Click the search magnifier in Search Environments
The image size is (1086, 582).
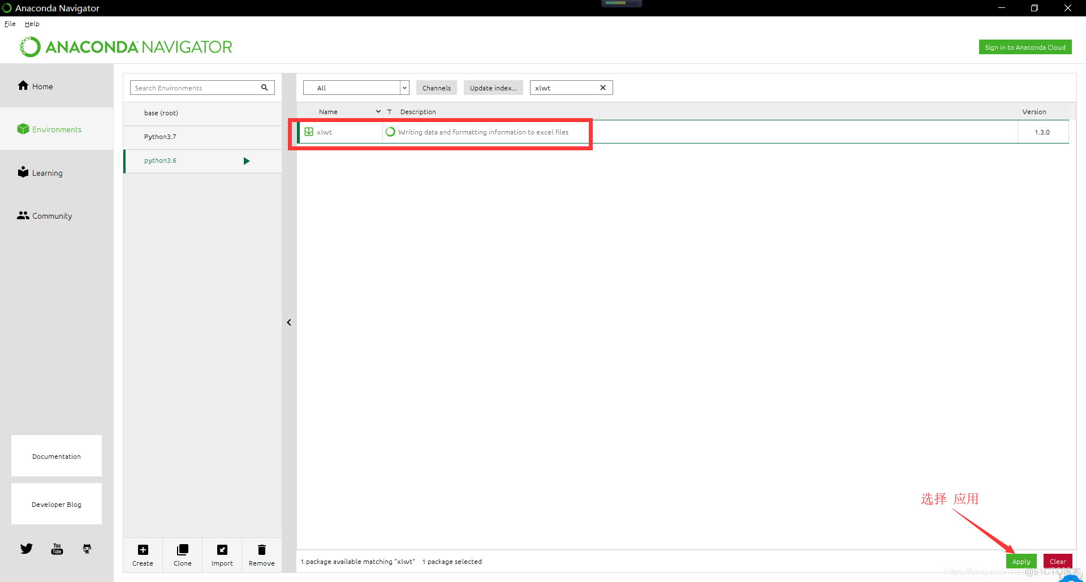264,88
